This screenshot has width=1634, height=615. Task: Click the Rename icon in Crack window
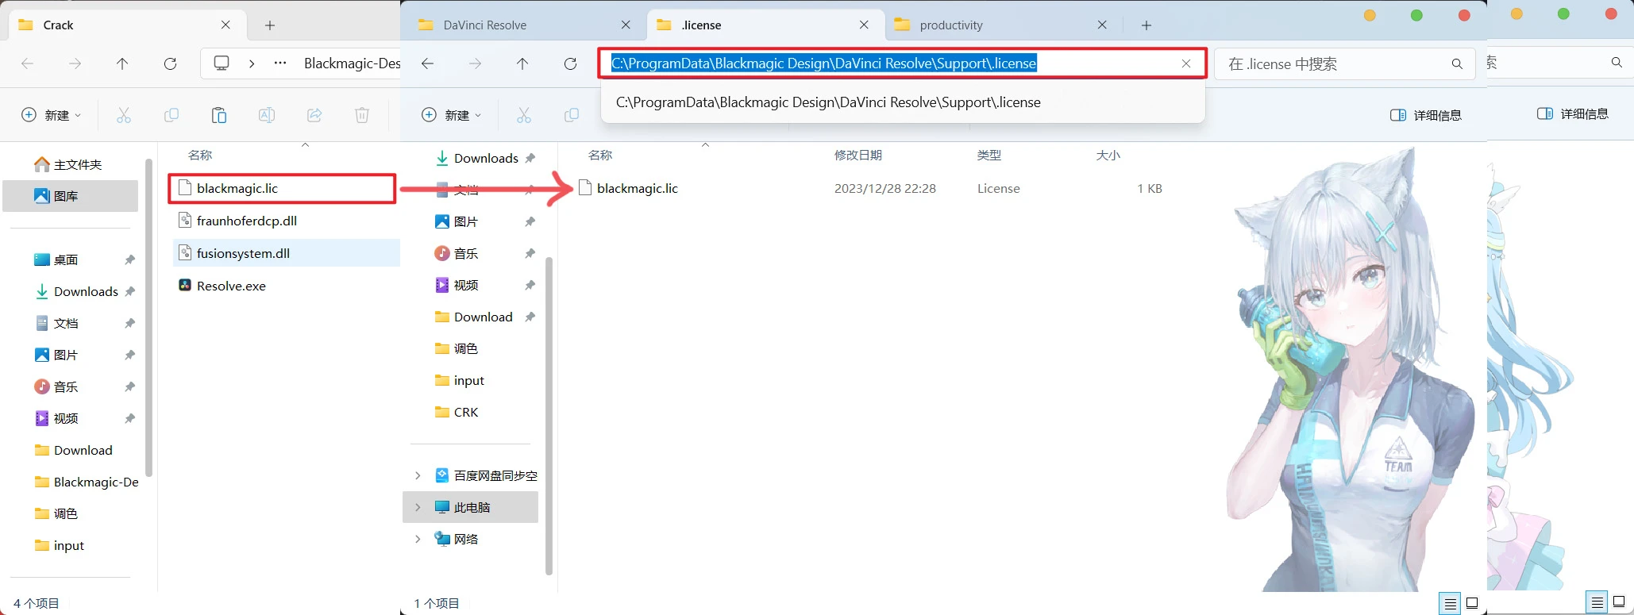267,115
